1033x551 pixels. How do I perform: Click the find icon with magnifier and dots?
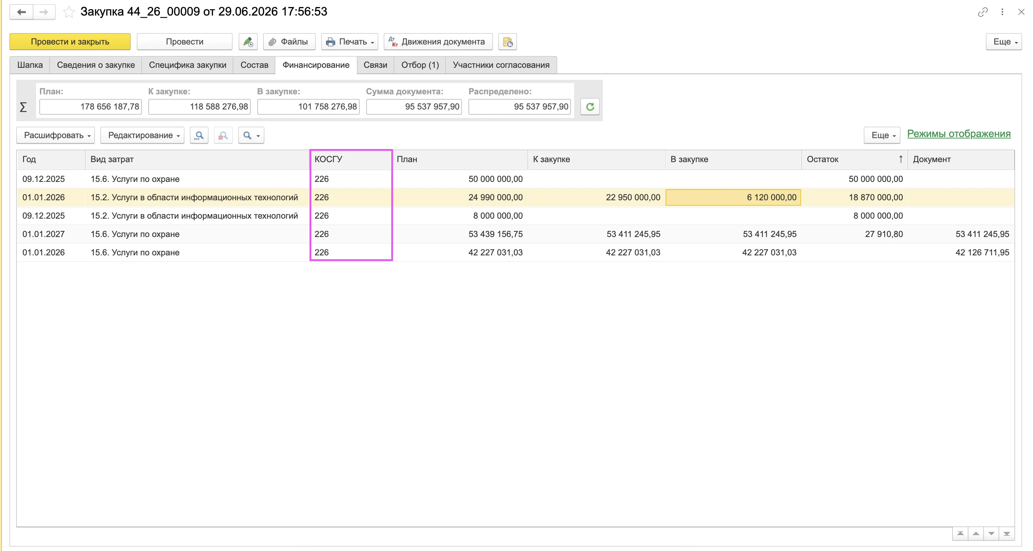point(199,135)
